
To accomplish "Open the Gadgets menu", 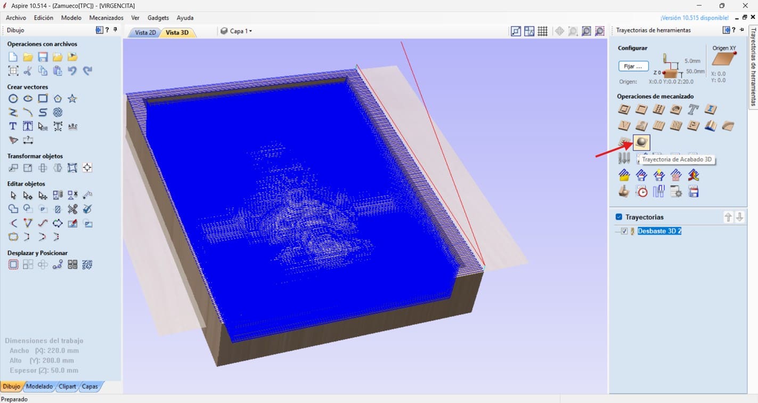I will (158, 18).
